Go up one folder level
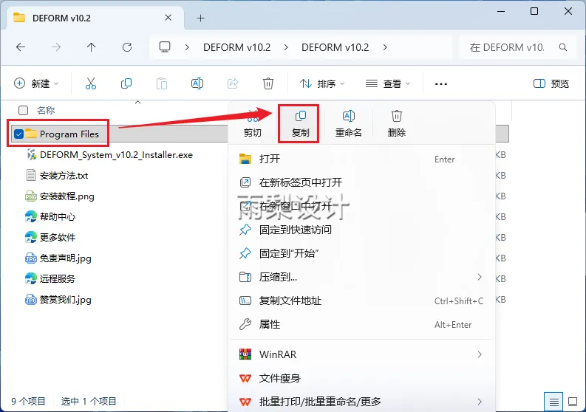586x412 pixels. click(x=91, y=47)
